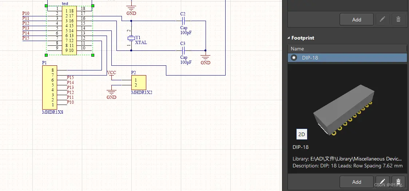Collapse the Footprint section
409x191 pixels.
[x=289, y=38]
